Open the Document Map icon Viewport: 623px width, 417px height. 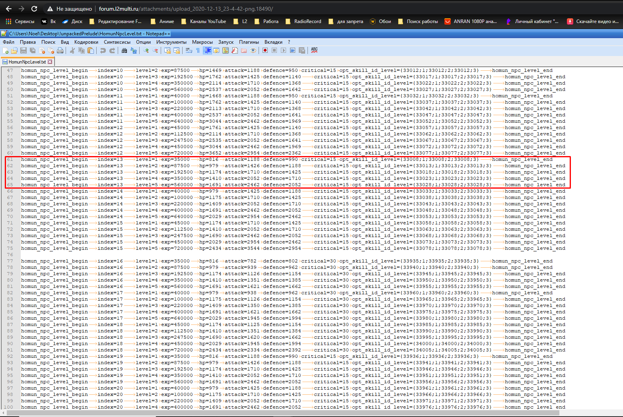tap(225, 50)
